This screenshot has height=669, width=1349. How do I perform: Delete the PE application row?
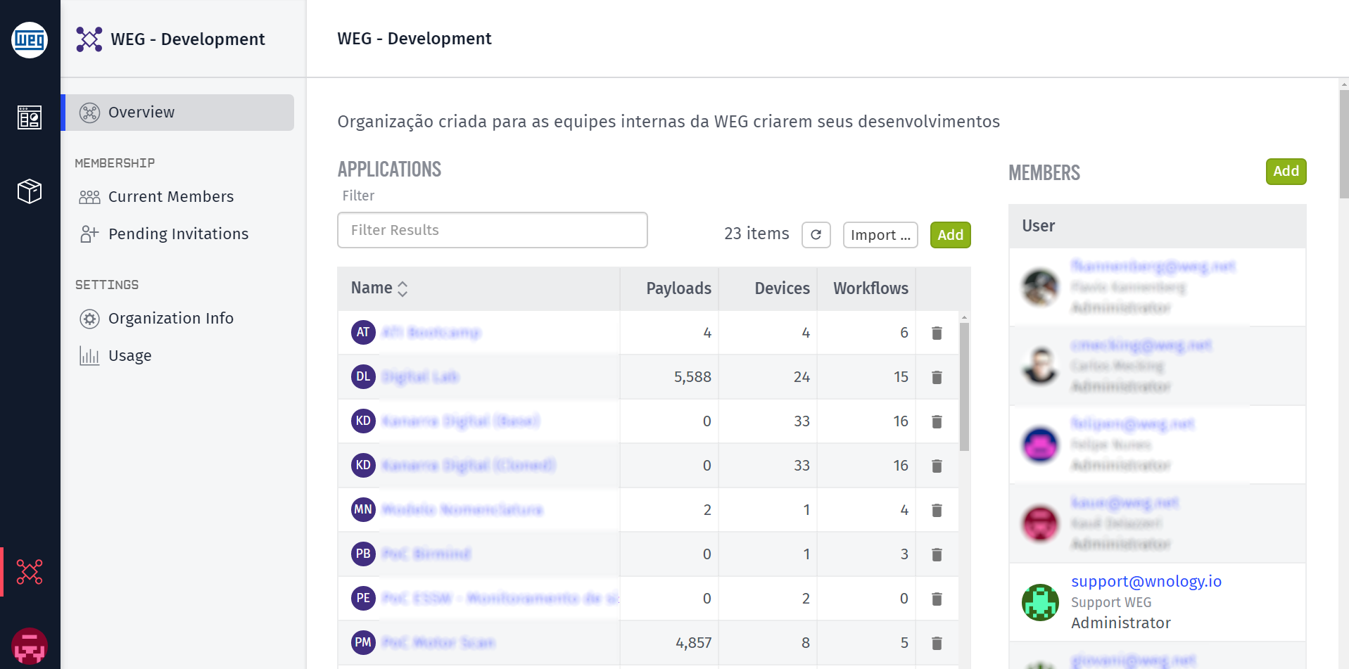pyautogui.click(x=937, y=599)
